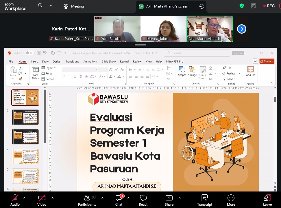Switch to the Nitro PDF Pro tab
Image resolution: width=281 pixels, height=208 pixels.
click(175, 61)
